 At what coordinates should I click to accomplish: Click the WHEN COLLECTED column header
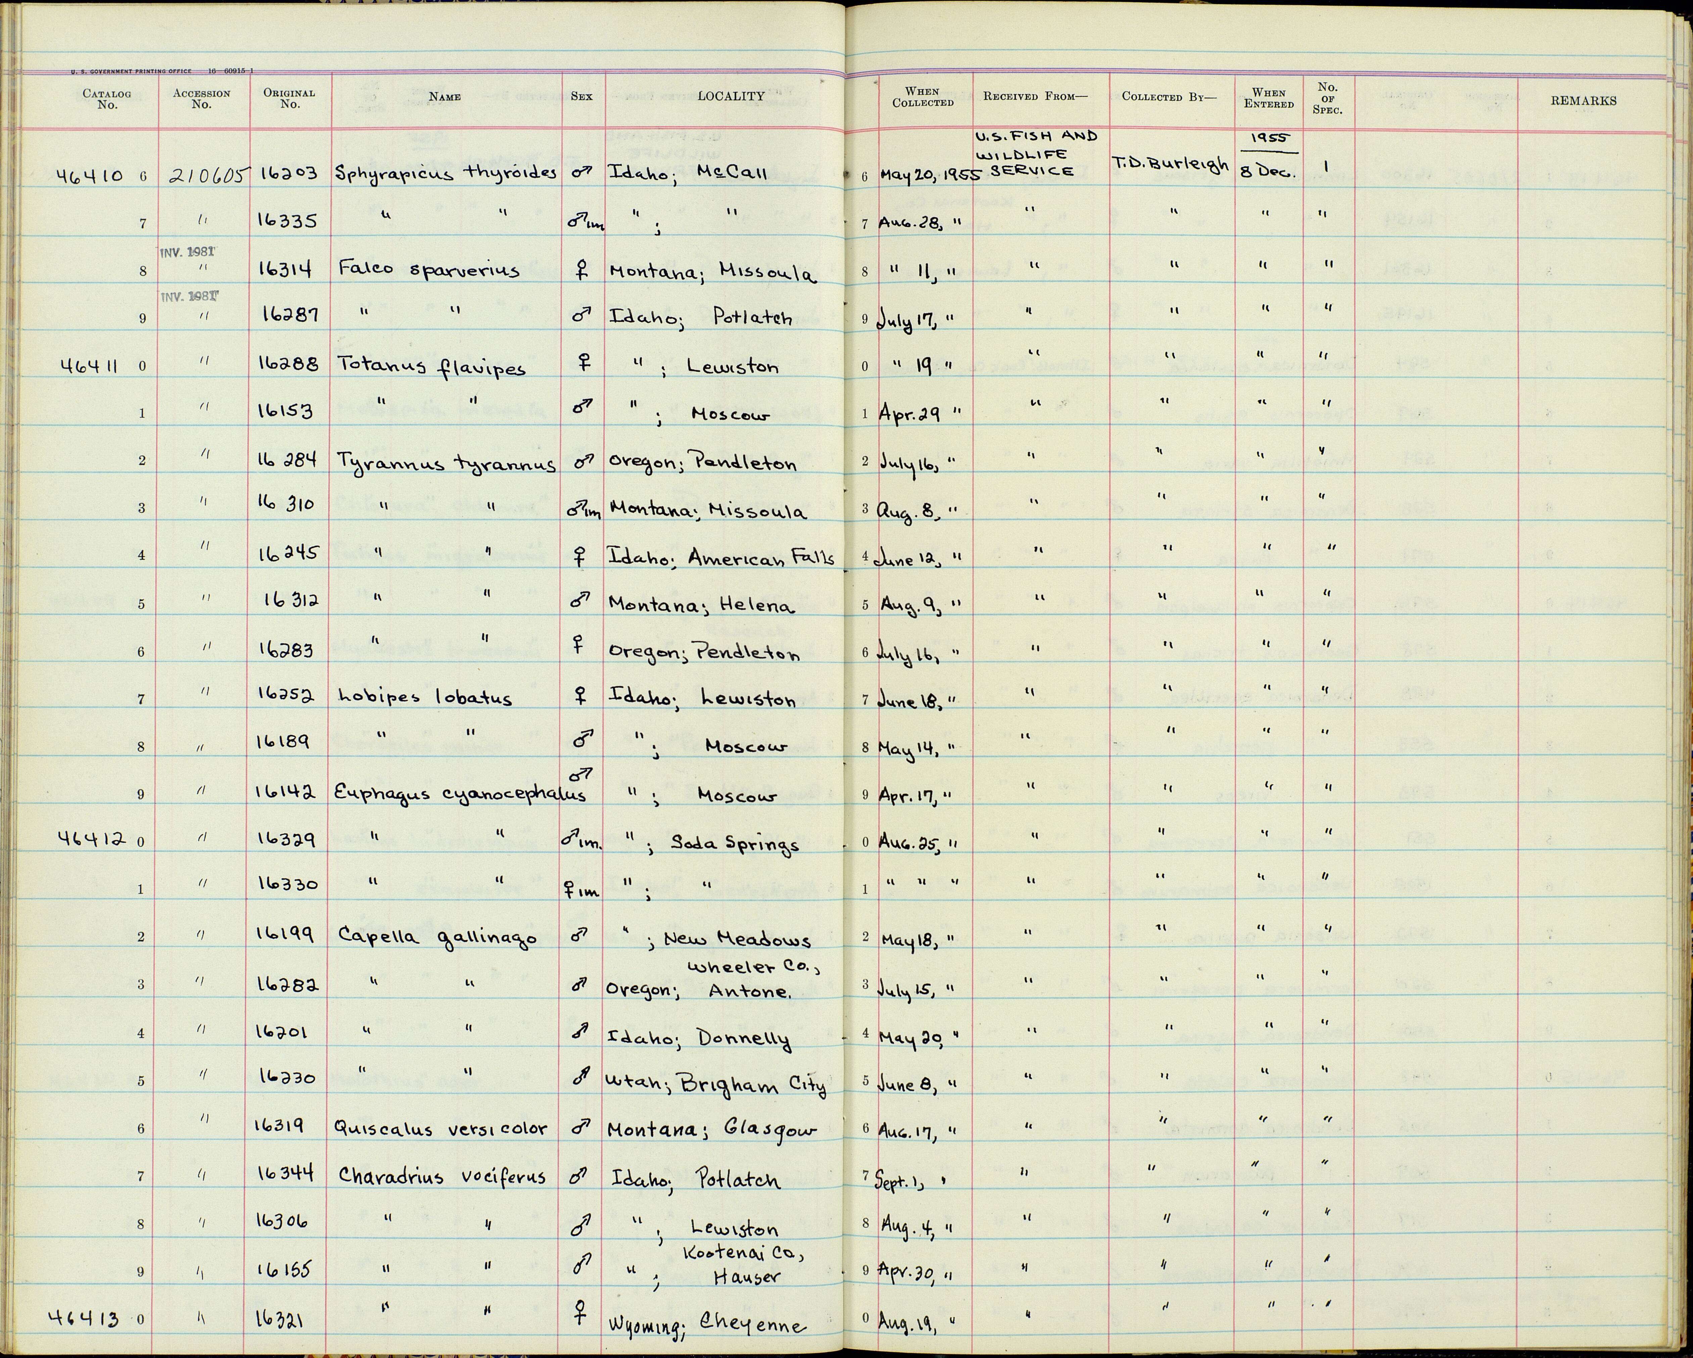tap(923, 97)
